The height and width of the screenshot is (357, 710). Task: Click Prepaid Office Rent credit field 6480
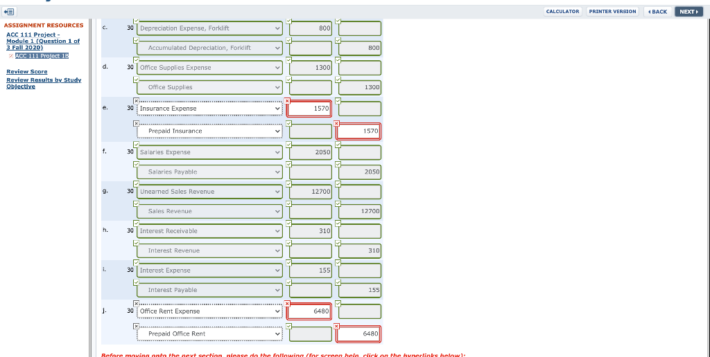[x=358, y=334]
